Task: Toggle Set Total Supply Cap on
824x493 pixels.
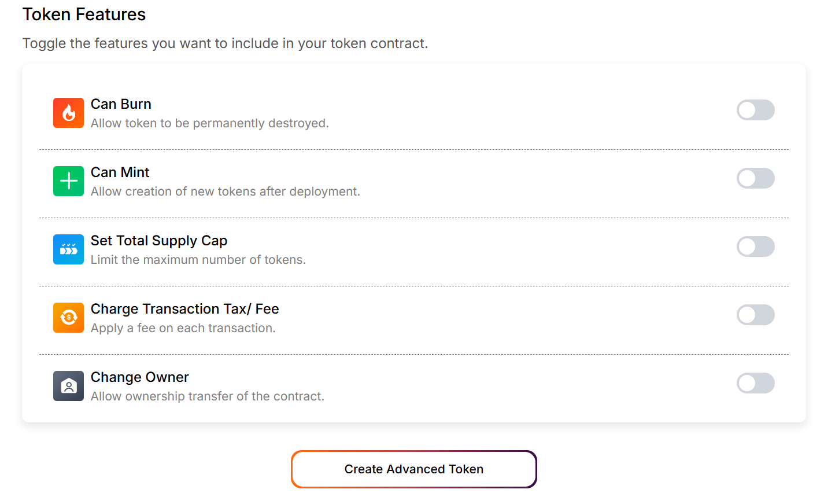Action: (x=755, y=246)
